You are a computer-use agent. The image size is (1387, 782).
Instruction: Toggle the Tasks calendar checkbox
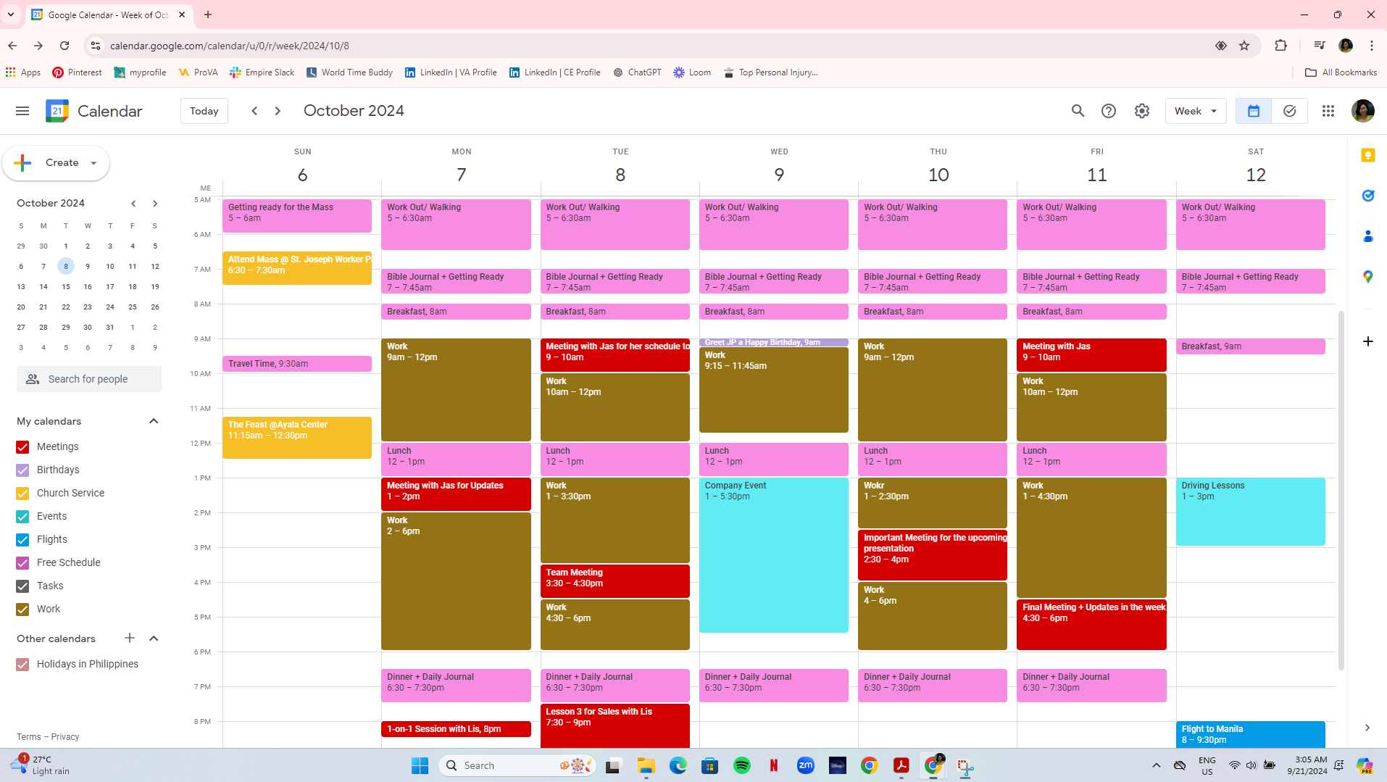[22, 586]
